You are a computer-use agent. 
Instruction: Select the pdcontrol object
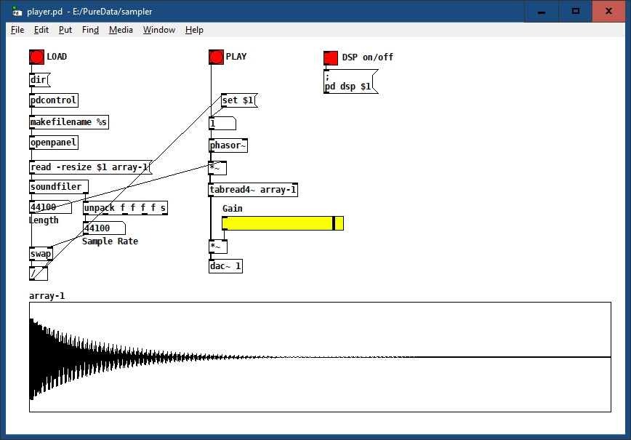[54, 100]
